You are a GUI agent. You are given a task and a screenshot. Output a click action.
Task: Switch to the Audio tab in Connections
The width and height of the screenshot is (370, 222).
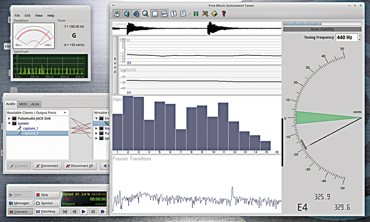pyautogui.click(x=11, y=104)
